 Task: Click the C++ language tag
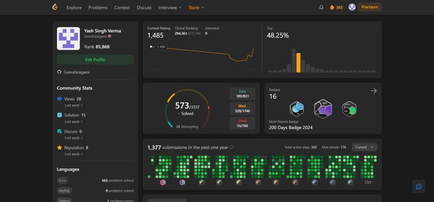tap(62, 180)
